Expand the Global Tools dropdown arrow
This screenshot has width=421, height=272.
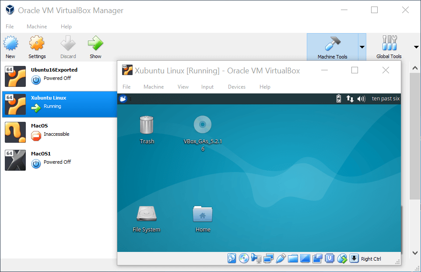tap(416, 47)
